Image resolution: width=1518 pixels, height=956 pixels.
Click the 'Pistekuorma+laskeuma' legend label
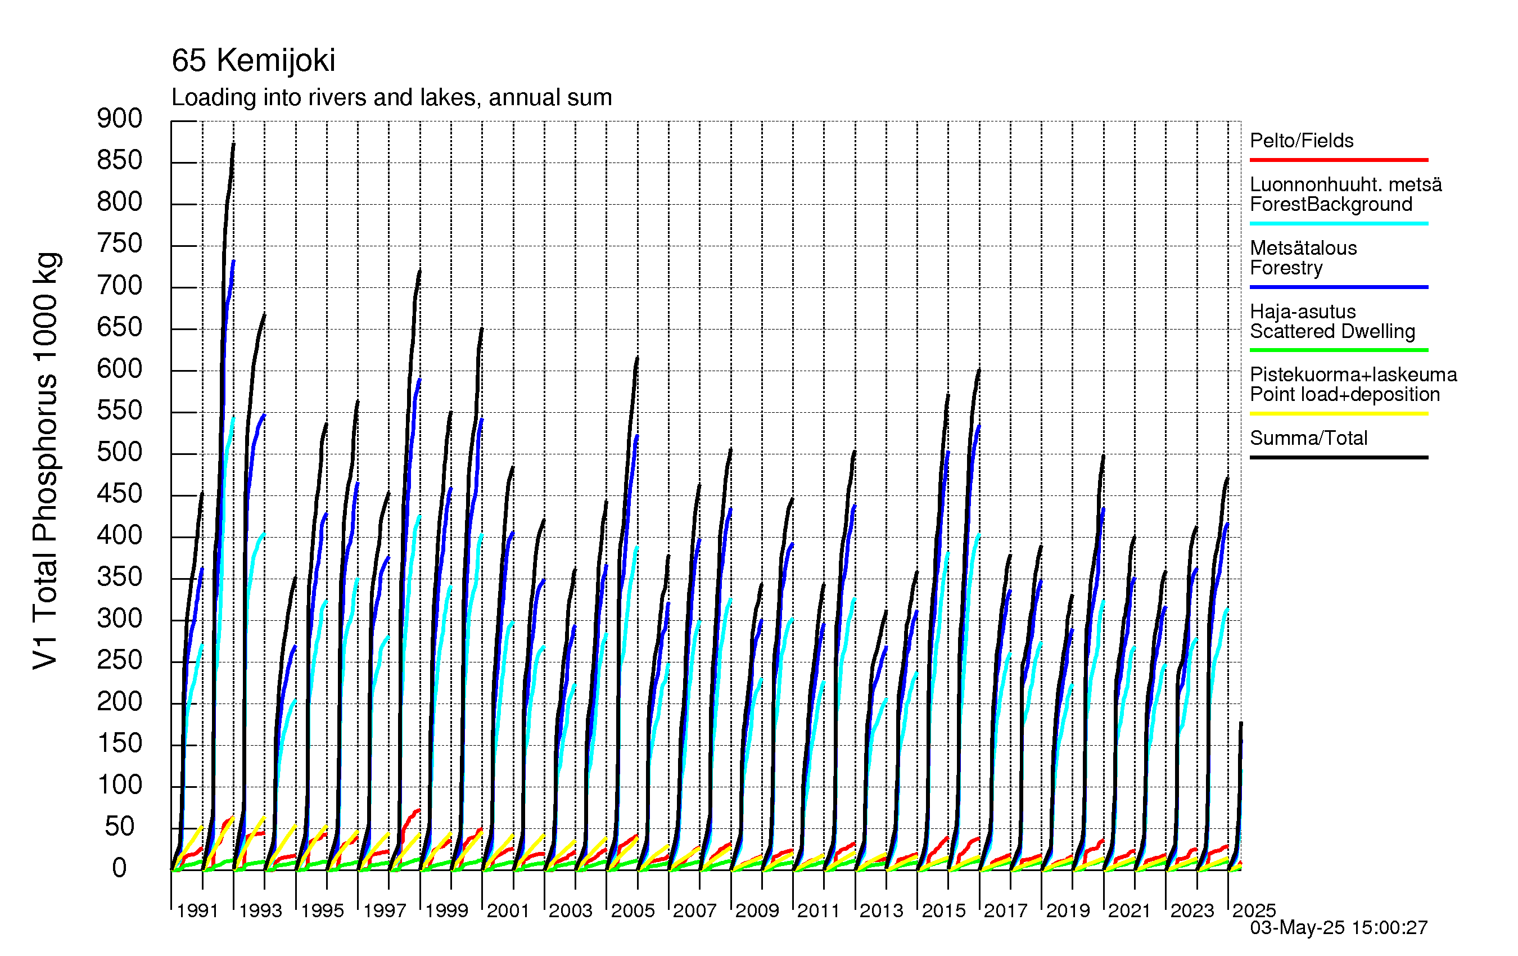click(1353, 375)
